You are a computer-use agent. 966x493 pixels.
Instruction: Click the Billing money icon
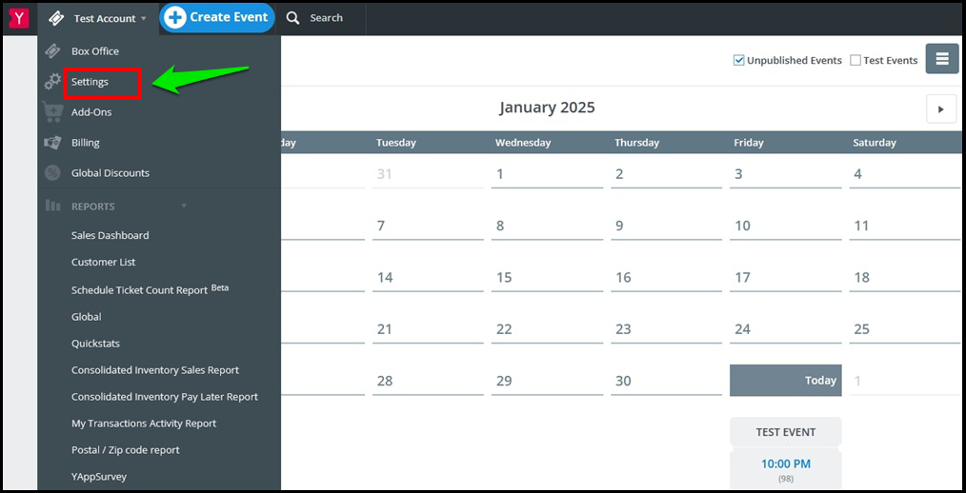pos(53,142)
